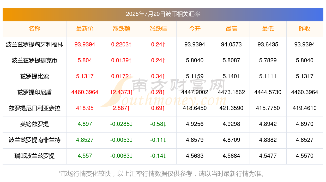Select the 名称 column header
326x182 pixels.
(x=35, y=29)
